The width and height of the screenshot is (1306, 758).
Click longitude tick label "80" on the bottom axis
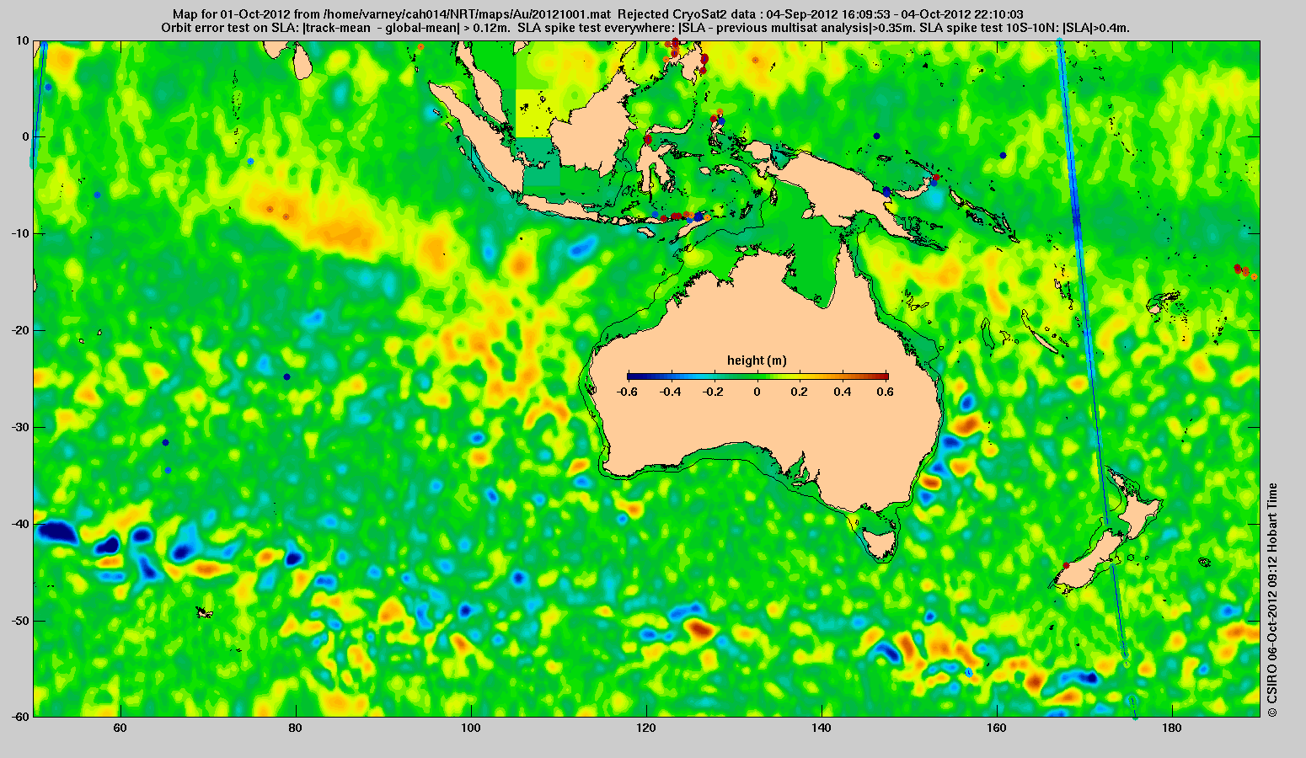coord(296,727)
